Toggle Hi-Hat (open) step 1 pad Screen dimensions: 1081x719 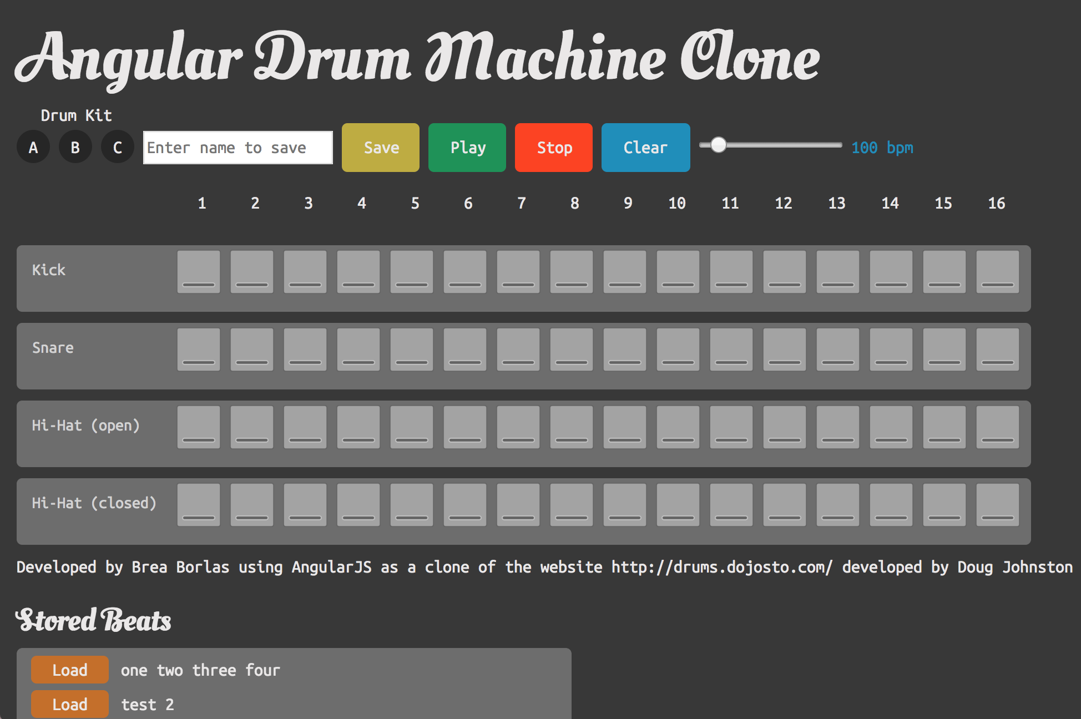point(199,427)
